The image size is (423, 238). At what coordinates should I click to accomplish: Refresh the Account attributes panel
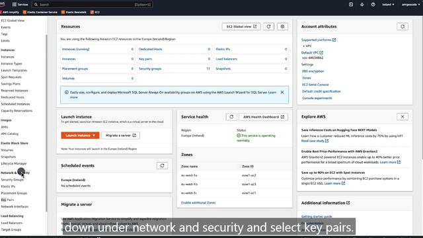[x=403, y=26]
